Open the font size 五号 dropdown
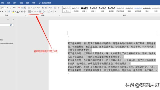This screenshot has width=160, height=90. (x=5, y=8)
